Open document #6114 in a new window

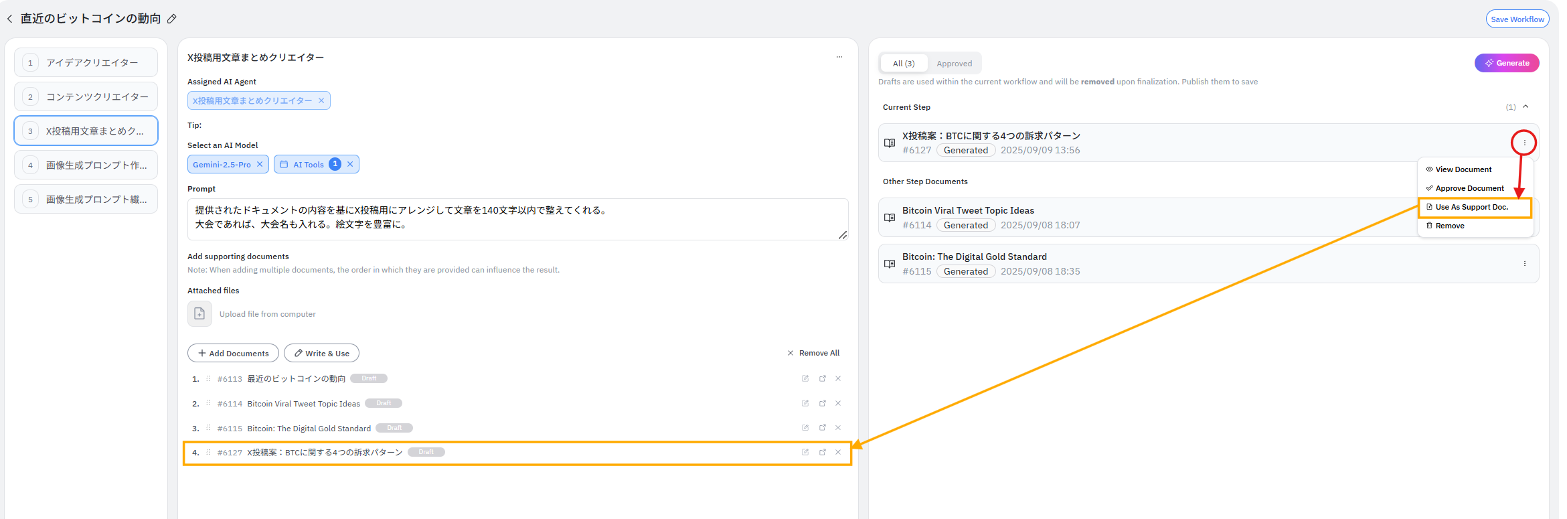(x=823, y=403)
